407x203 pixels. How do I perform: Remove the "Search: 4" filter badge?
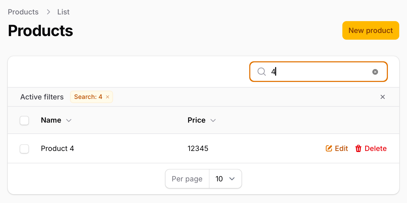(108, 97)
